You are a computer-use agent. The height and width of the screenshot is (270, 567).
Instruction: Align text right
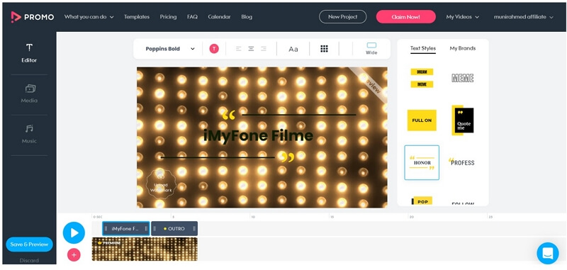(x=264, y=49)
